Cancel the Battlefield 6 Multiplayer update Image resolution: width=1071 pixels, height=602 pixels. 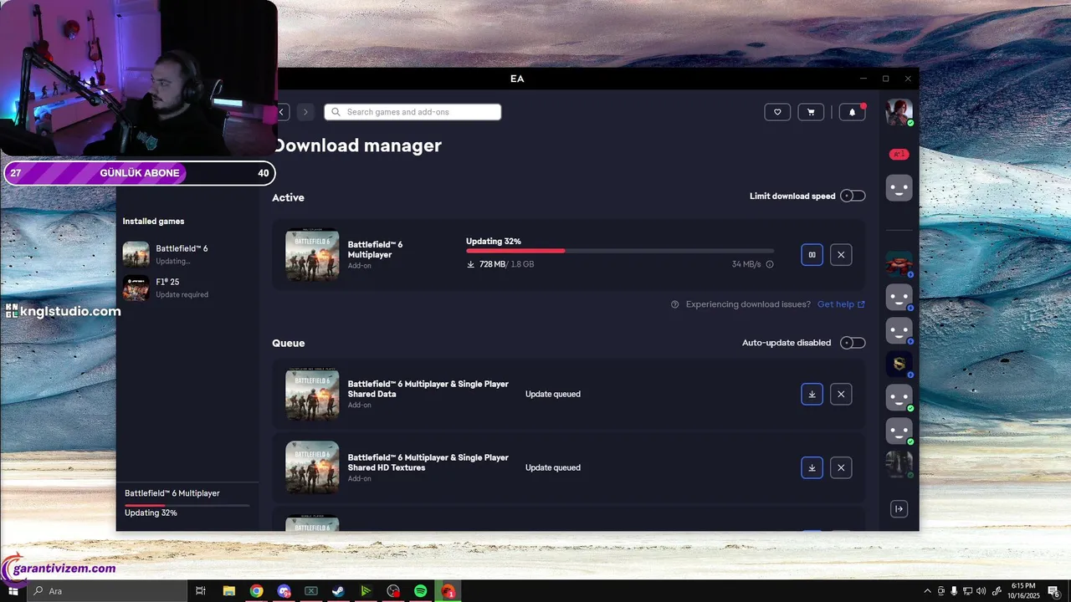(841, 255)
